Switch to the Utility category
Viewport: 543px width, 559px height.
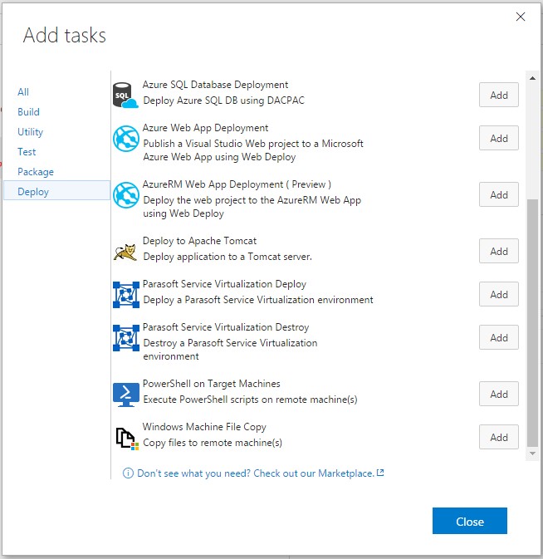[x=30, y=132]
